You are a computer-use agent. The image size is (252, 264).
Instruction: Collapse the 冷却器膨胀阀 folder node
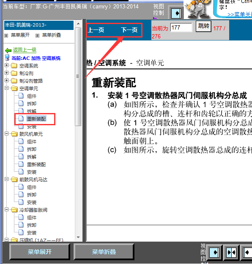7,210
